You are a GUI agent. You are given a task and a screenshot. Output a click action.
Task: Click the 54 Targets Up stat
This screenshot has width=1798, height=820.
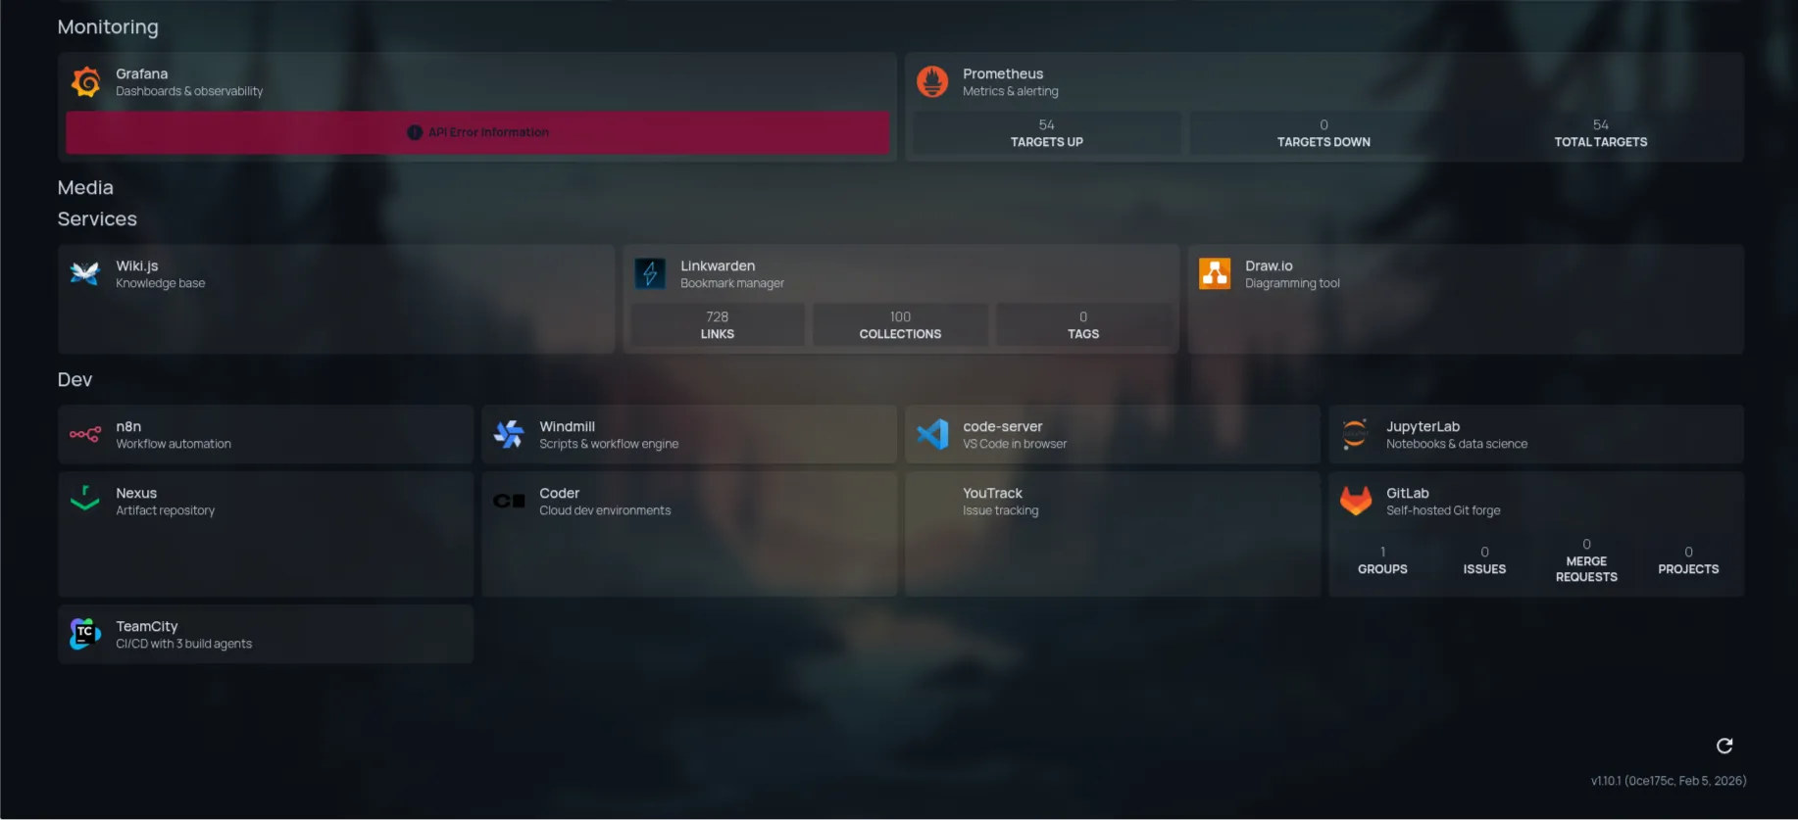pos(1047,133)
